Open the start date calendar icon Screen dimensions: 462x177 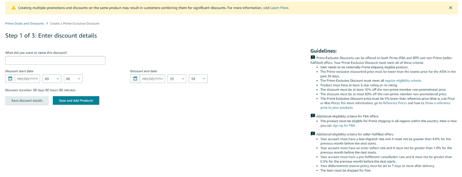coord(10,79)
